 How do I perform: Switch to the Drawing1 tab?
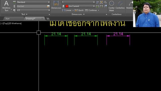coord(31,19)
